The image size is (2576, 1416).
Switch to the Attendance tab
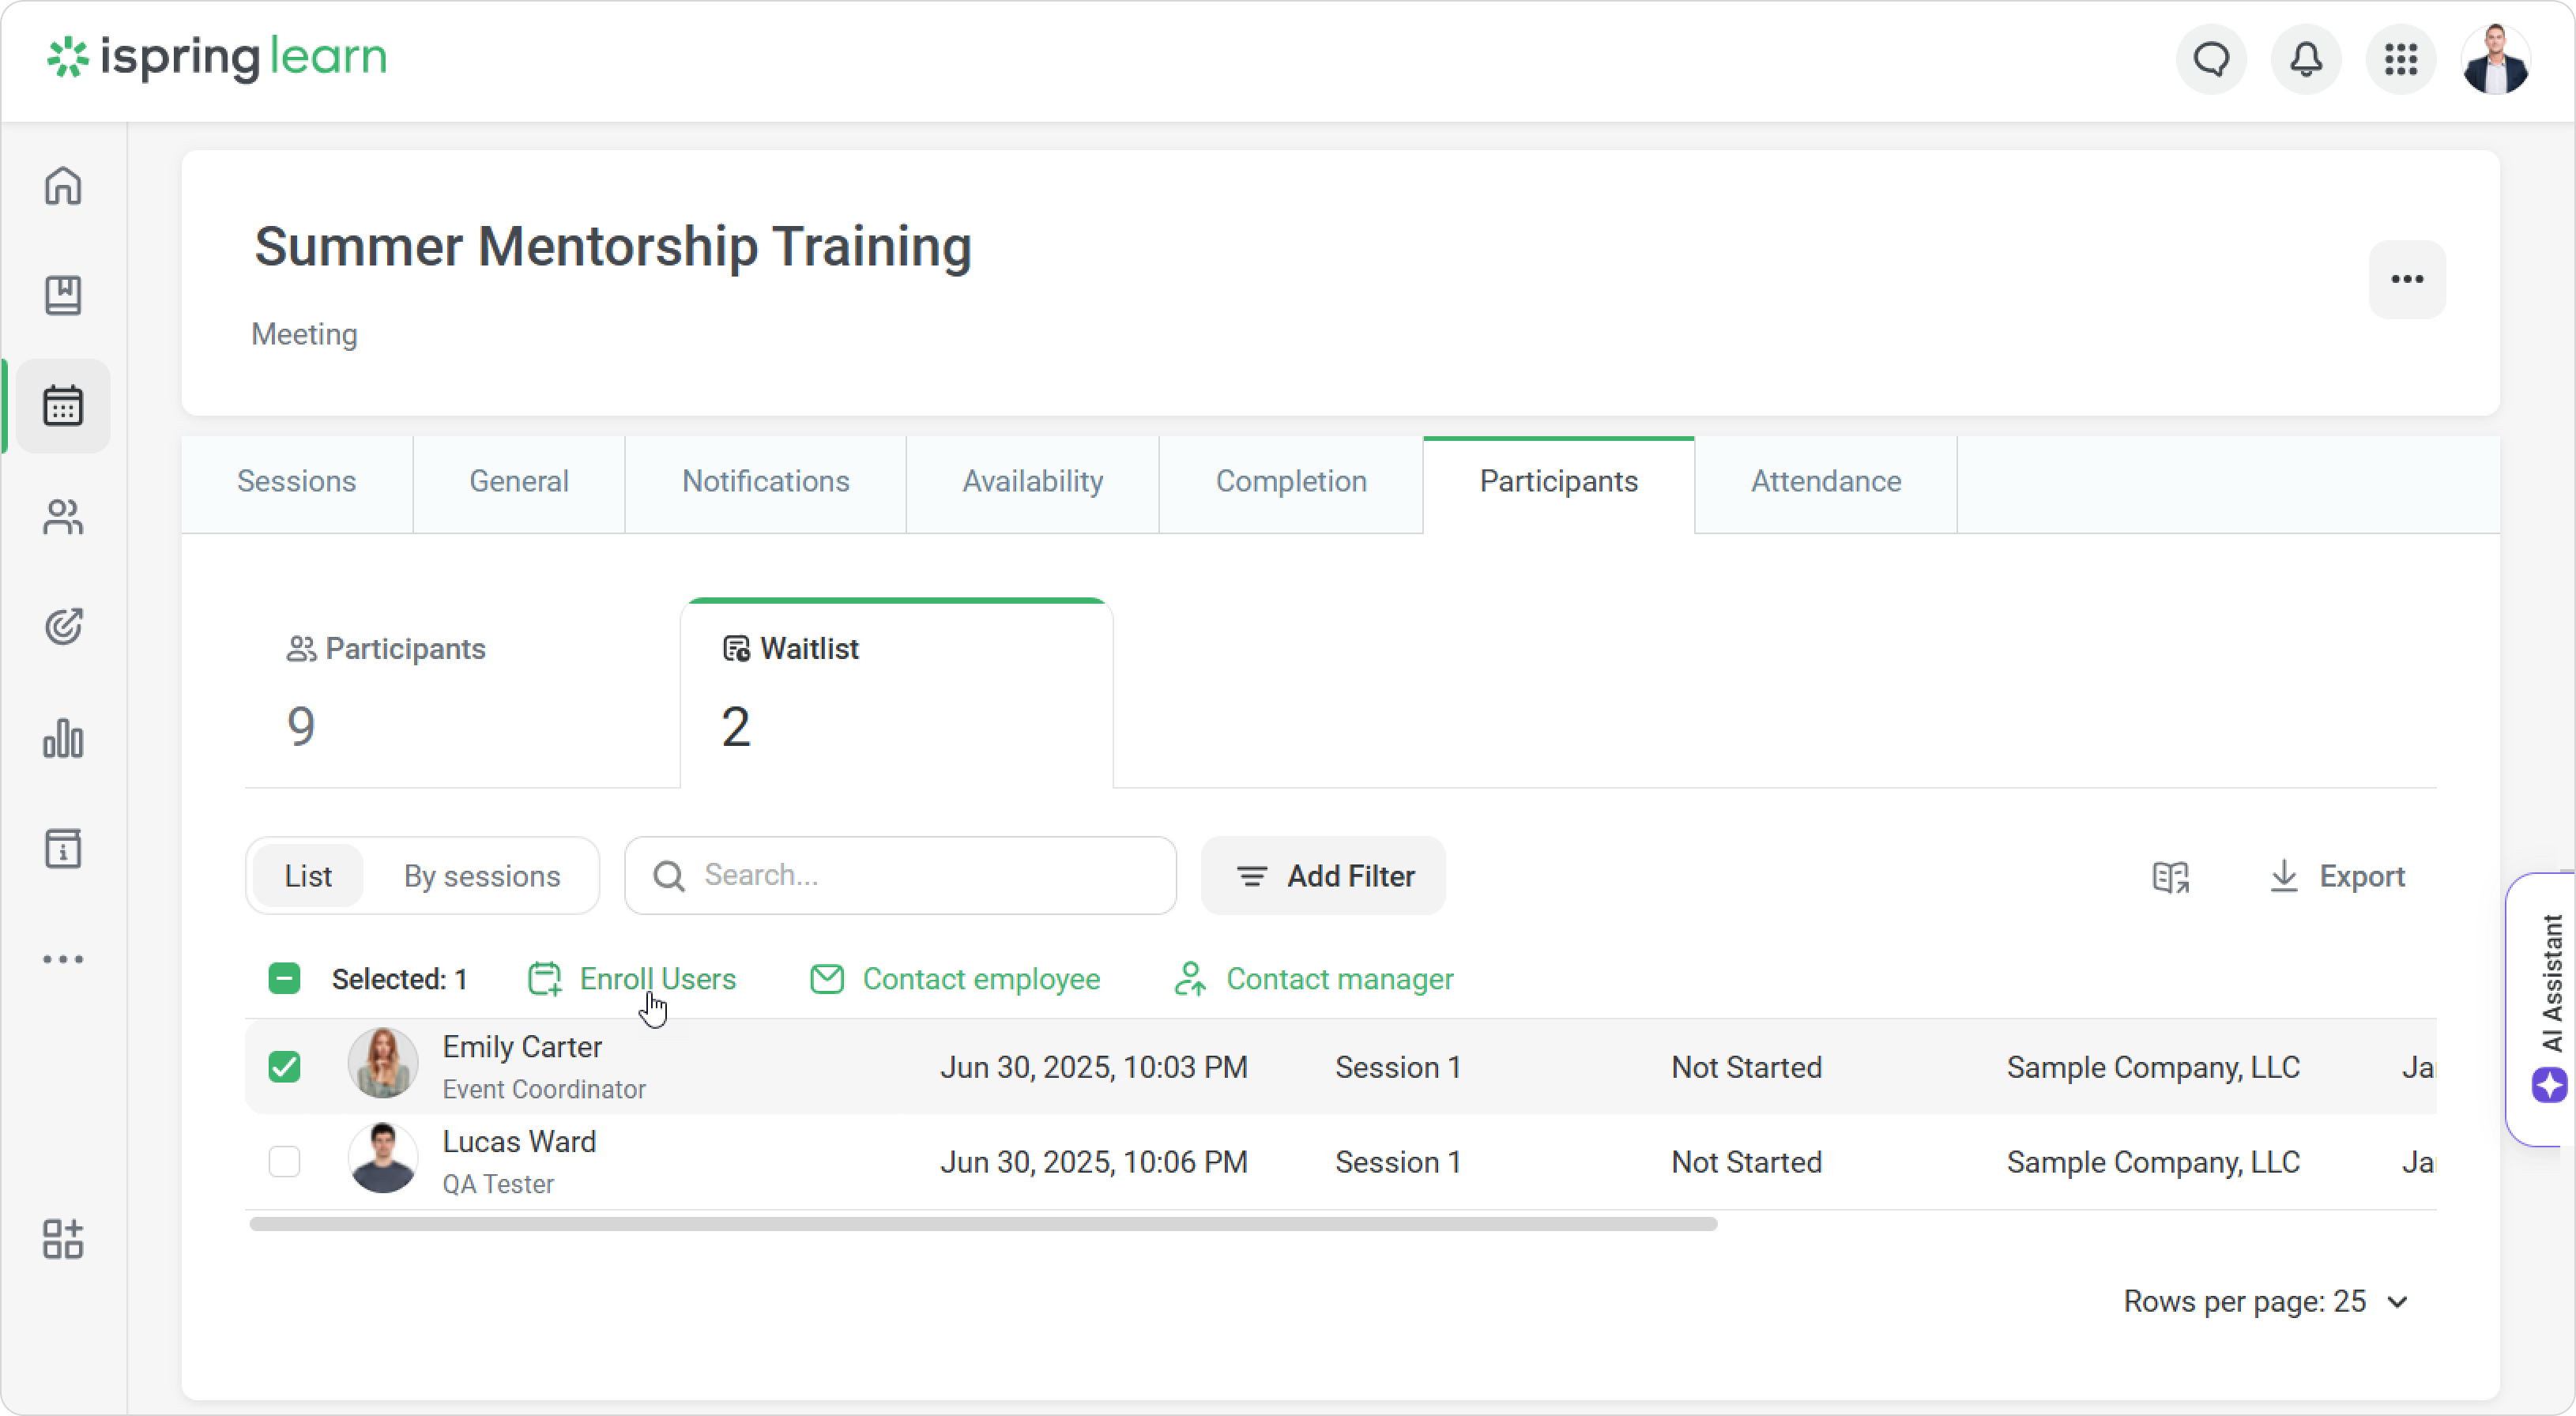1825,482
